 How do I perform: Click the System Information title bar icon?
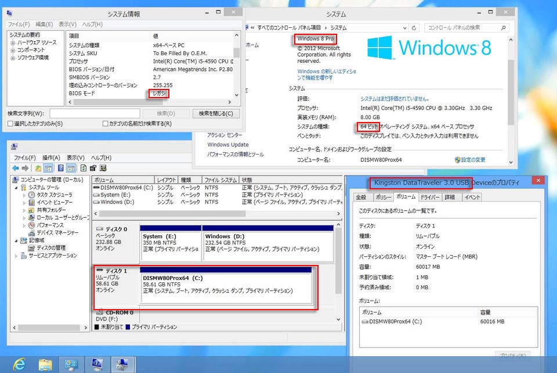(10, 13)
